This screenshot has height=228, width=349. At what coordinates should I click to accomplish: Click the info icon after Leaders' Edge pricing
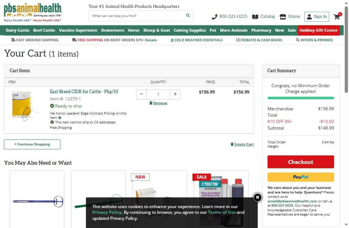(60, 118)
